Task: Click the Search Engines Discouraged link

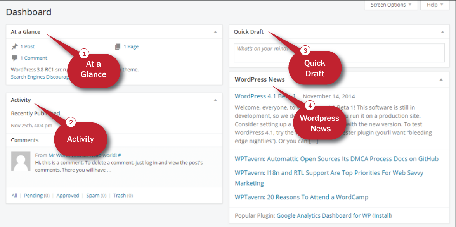Action: (x=40, y=77)
